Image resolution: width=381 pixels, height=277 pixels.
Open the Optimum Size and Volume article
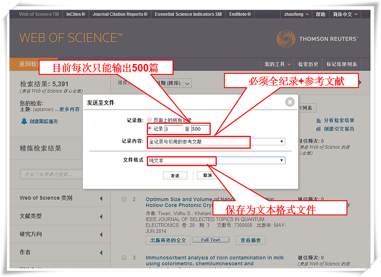tap(180, 202)
